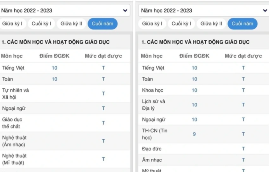Open the left 'Năm học 2022 - 2023' selector

click(64, 10)
